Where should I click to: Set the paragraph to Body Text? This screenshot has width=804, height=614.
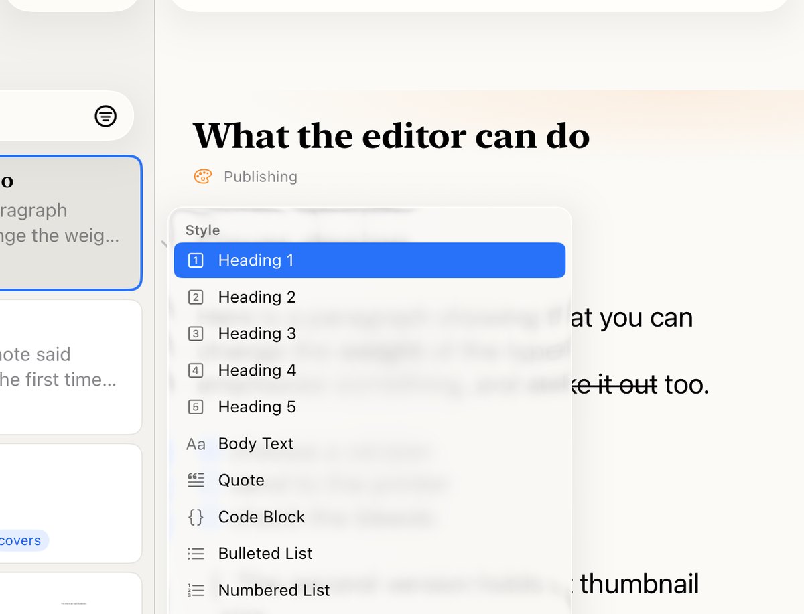(x=370, y=444)
